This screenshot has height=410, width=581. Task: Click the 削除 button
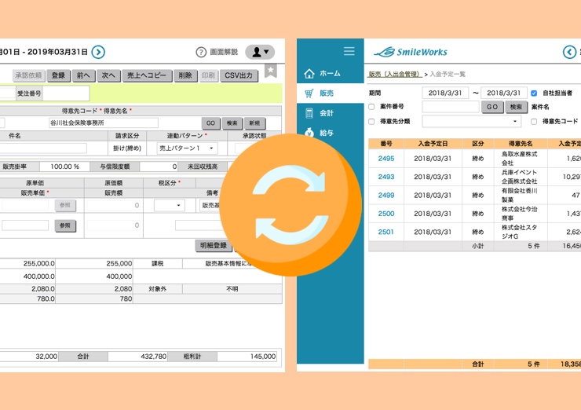(x=185, y=75)
